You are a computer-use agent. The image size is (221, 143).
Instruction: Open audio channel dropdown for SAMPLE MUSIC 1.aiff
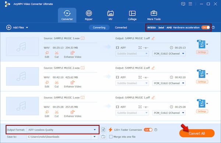point(169,113)
